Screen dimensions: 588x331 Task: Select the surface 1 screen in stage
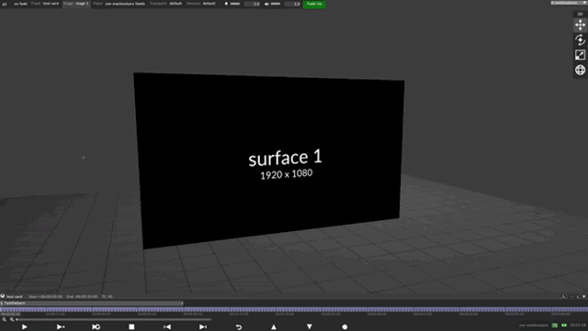click(x=269, y=160)
